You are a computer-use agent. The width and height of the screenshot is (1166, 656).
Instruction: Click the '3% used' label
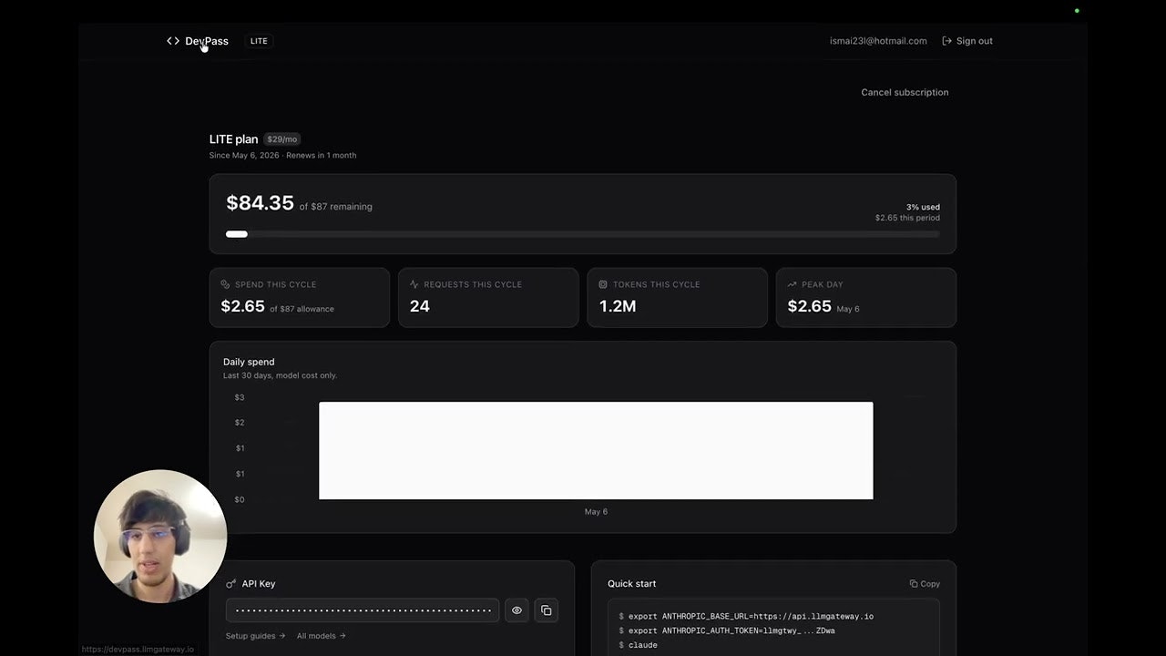(923, 207)
